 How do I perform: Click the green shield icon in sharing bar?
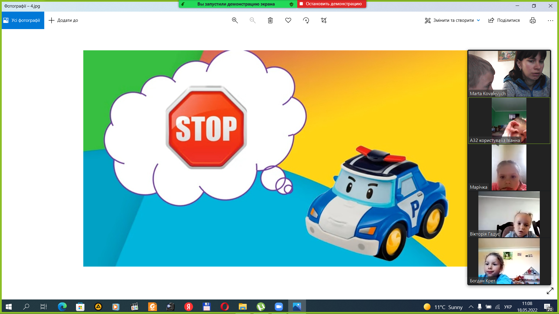(x=291, y=4)
